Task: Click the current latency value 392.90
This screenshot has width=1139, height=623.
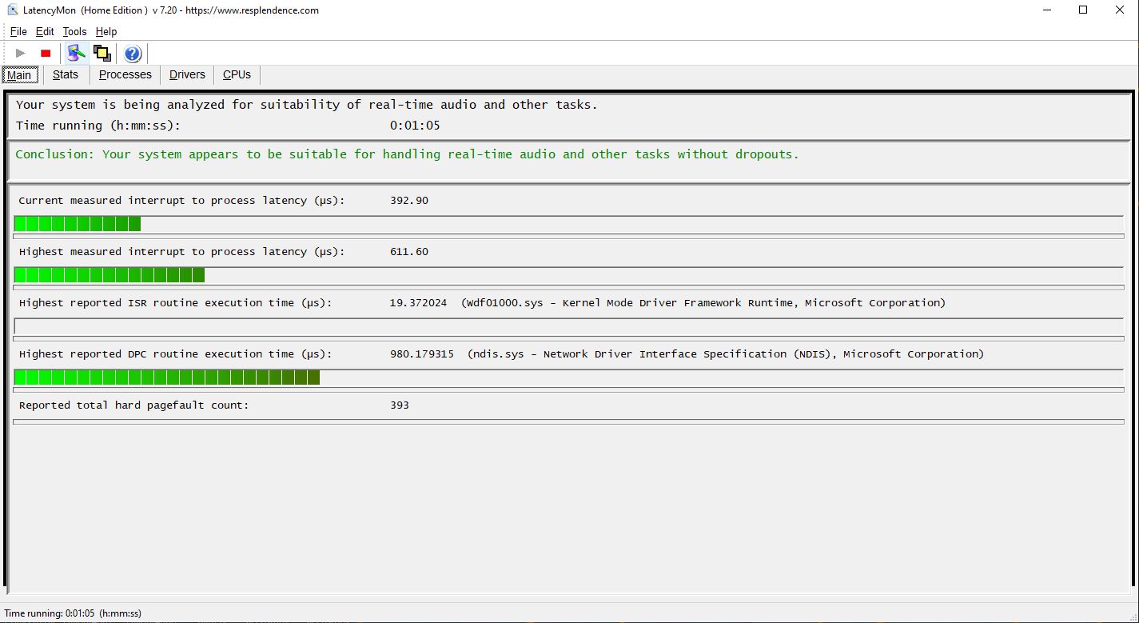Action: coord(409,201)
